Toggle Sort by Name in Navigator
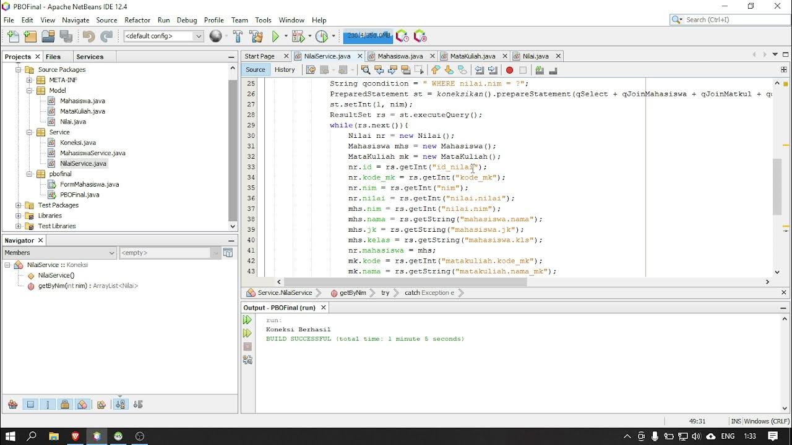Screen dimensions: 792x445 coord(120,404)
